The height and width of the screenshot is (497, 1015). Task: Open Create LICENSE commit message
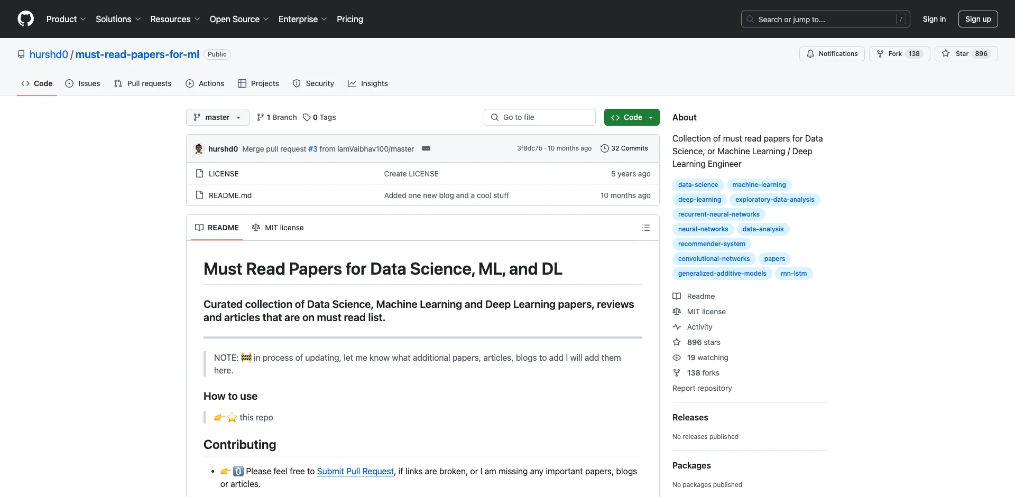point(411,174)
